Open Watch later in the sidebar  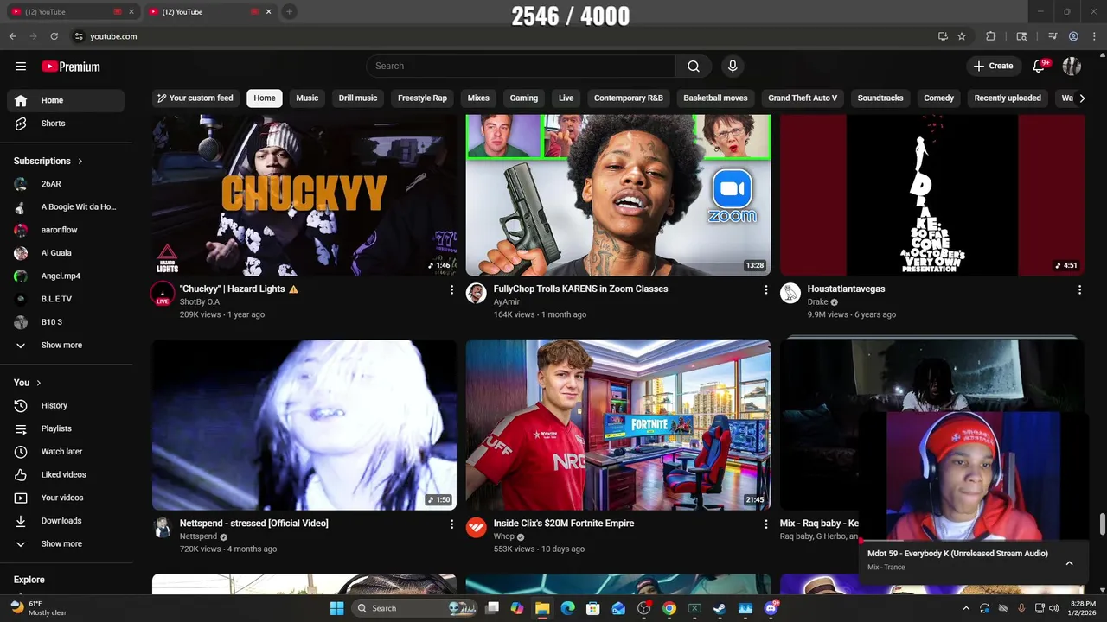[x=66, y=452]
